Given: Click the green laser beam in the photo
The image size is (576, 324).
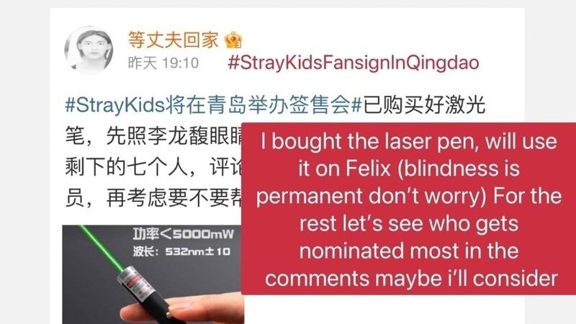Looking at the screenshot, I should [x=102, y=248].
